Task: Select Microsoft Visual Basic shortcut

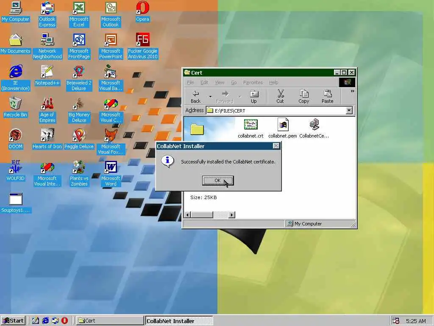Action: click(x=111, y=78)
